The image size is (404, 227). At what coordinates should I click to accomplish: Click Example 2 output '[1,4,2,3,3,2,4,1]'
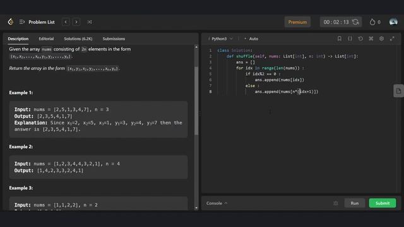60,170
